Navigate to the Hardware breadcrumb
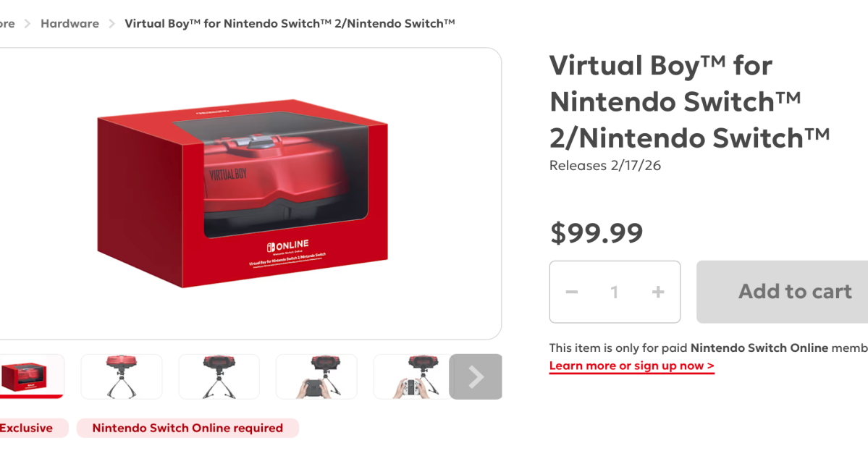 [69, 22]
